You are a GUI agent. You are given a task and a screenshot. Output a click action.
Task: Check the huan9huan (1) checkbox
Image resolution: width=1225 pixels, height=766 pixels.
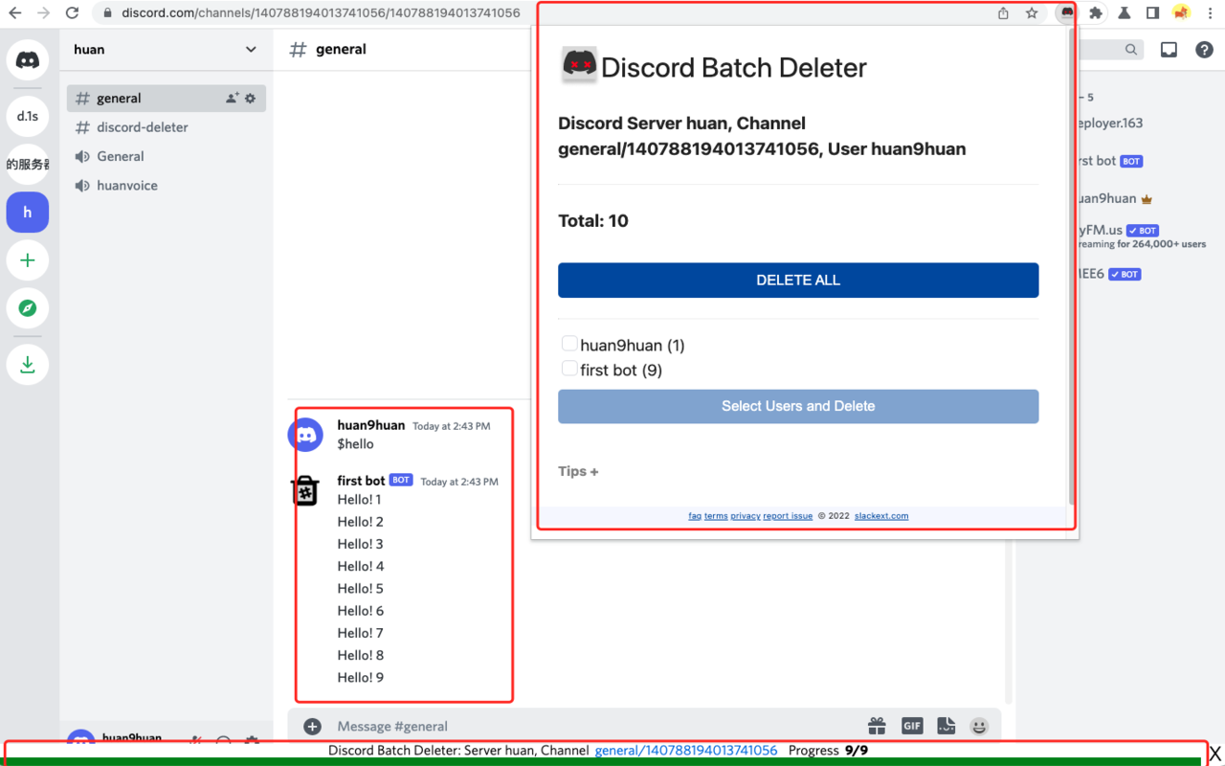(x=569, y=343)
